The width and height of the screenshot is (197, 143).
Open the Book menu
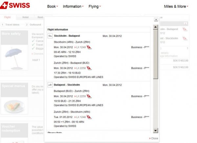pyautogui.click(x=52, y=6)
